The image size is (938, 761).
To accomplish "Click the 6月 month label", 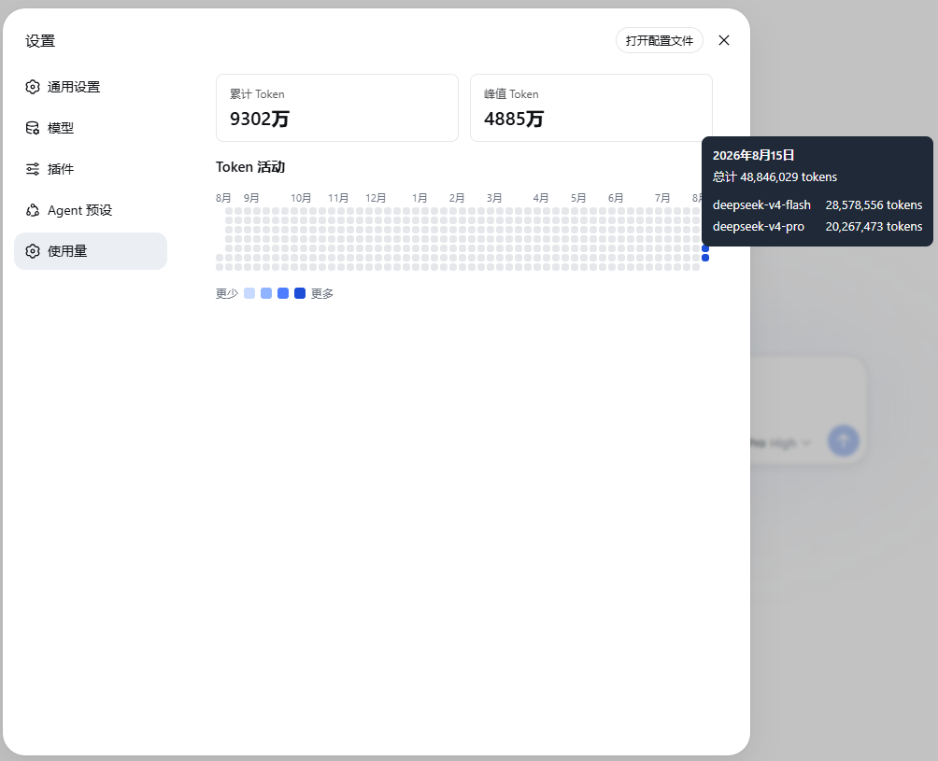I will tap(616, 198).
